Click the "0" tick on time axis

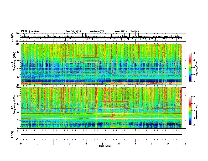[21, 144]
